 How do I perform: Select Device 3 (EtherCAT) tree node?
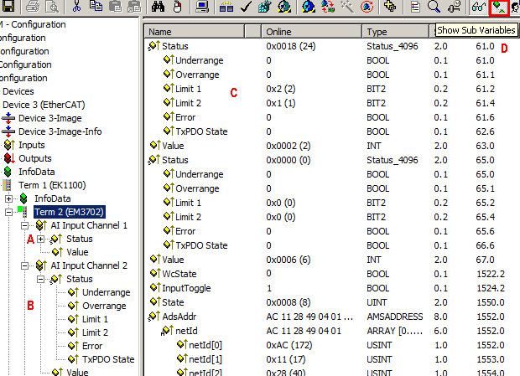[x=44, y=105]
